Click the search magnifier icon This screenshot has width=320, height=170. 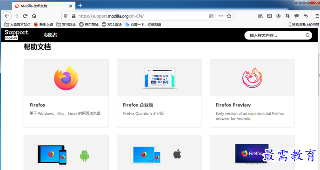click(307, 35)
